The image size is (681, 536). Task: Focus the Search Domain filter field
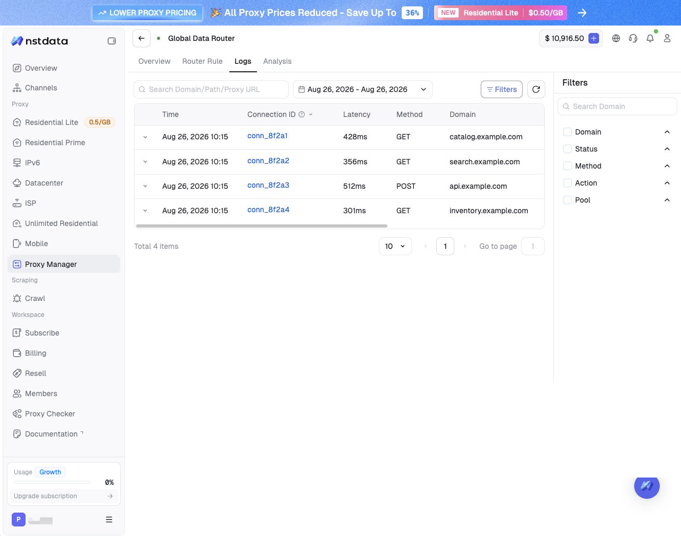617,106
